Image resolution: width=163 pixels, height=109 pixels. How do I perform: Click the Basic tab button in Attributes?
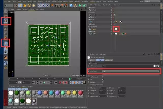coord(91,60)
